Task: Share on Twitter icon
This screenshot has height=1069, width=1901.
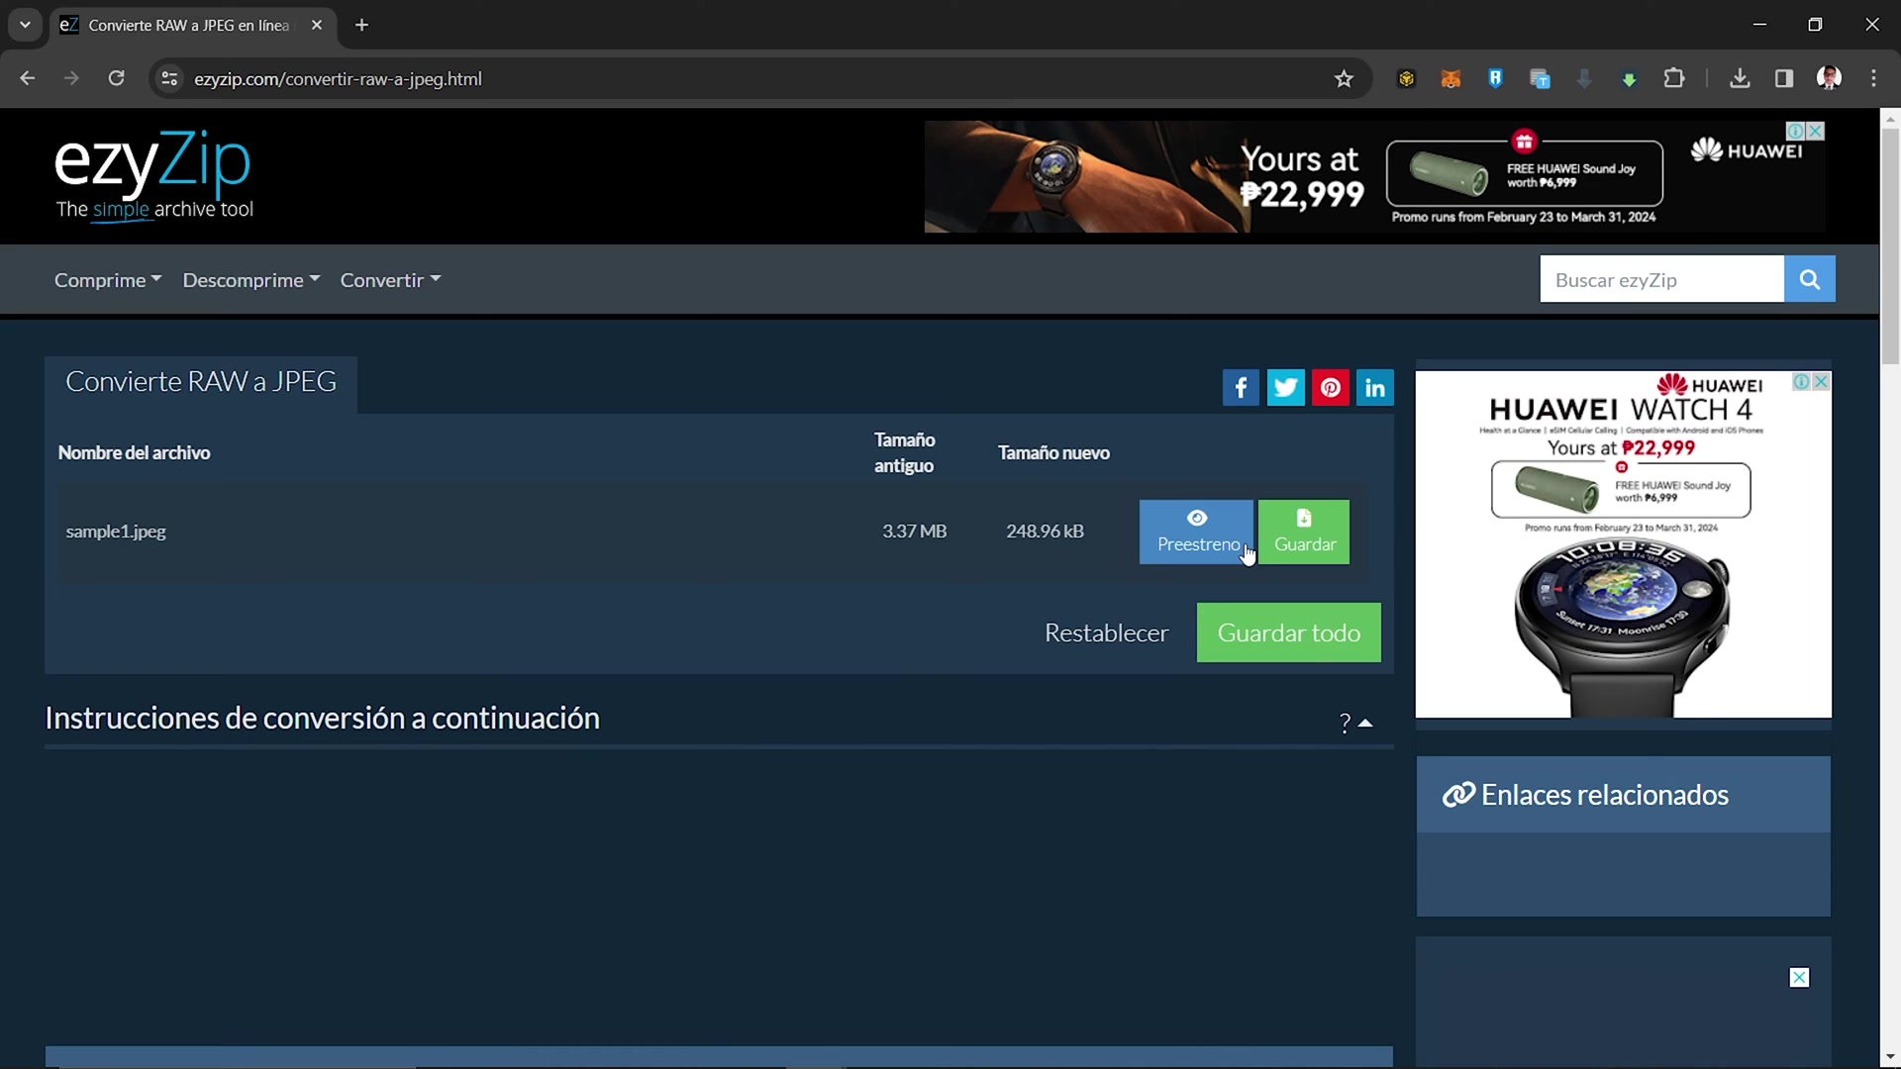Action: [1285, 388]
